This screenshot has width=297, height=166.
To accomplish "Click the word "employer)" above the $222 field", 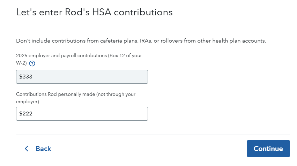I will [x=27, y=101].
